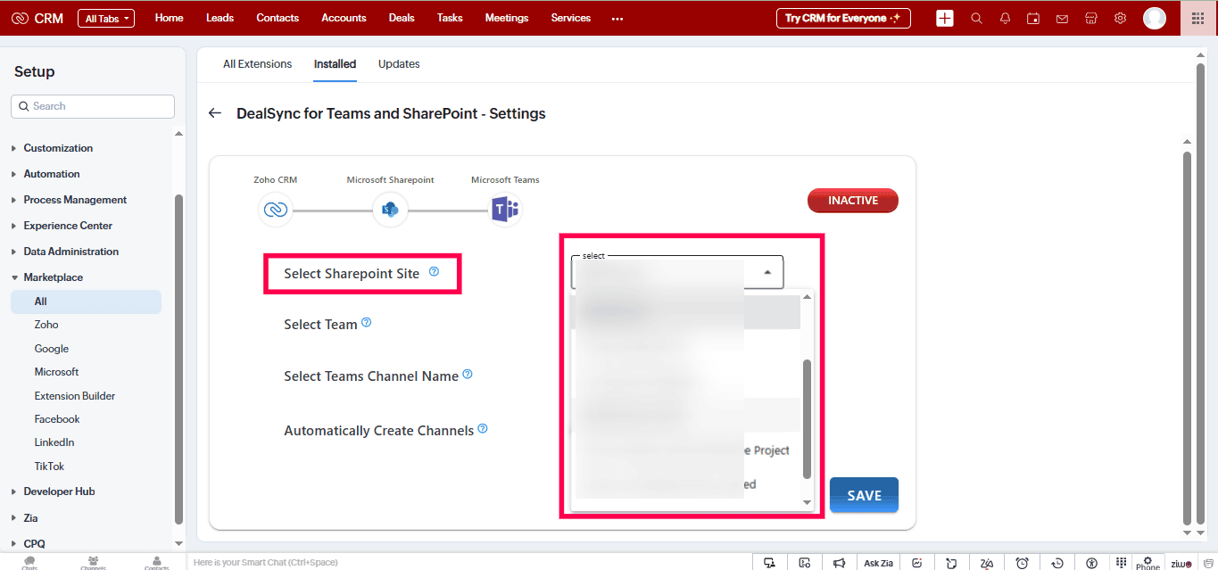The height and width of the screenshot is (570, 1218).
Task: Open the Leads tab
Action: coord(220,18)
